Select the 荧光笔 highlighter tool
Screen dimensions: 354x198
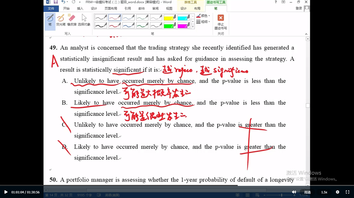point(61,20)
